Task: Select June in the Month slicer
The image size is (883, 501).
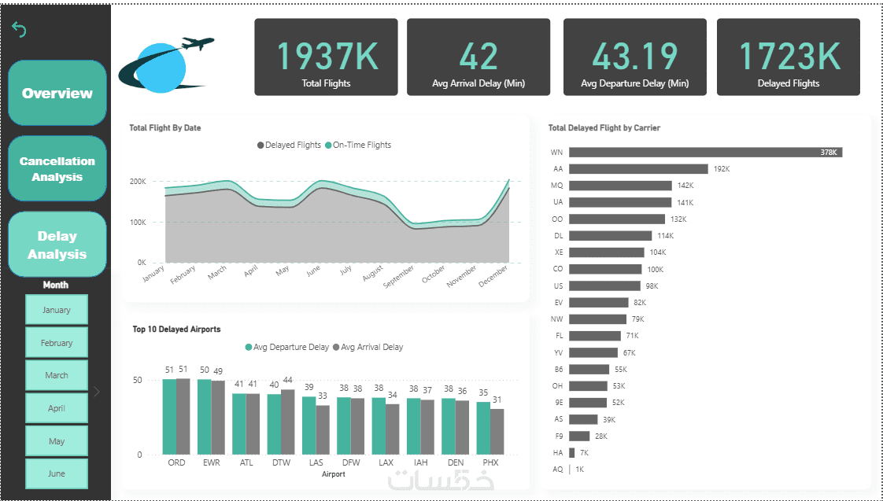Action: [57, 473]
